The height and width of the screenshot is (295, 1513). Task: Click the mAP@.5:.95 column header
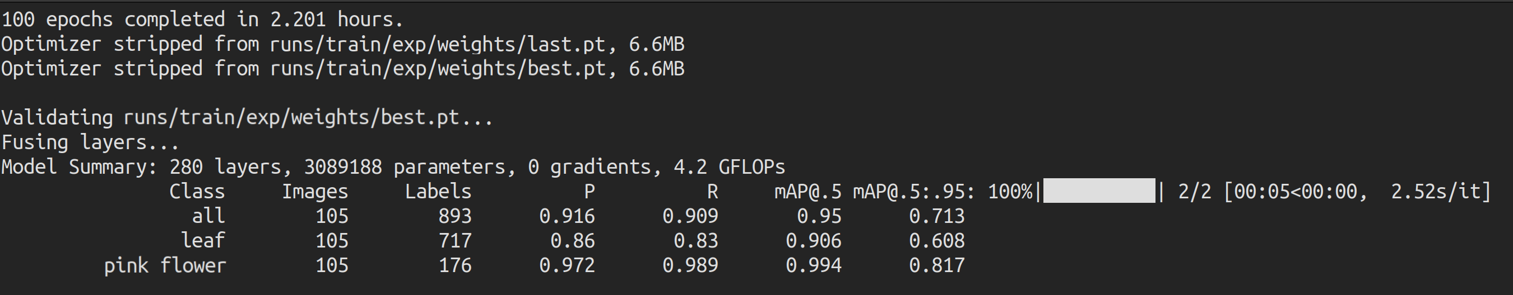click(x=914, y=192)
